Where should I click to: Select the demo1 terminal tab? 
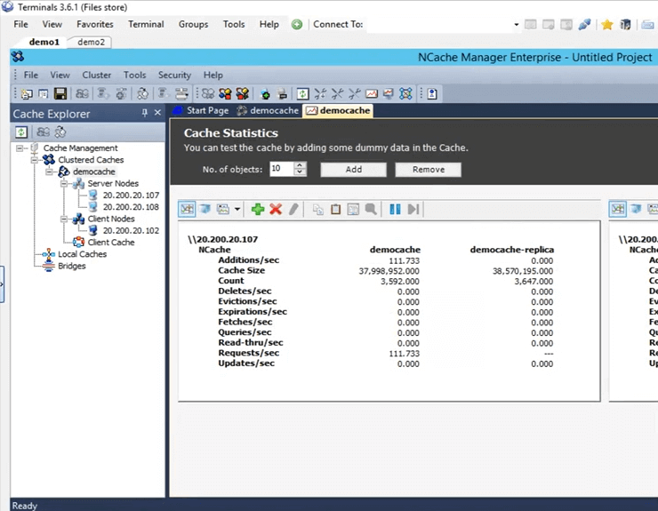pyautogui.click(x=44, y=42)
